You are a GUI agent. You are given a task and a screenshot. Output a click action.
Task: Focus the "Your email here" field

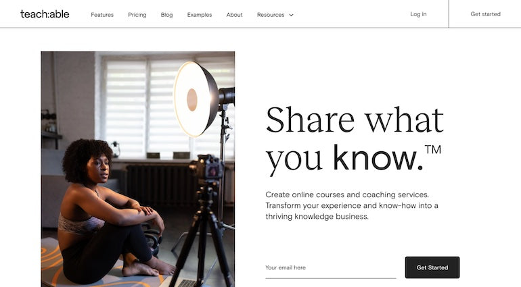tap(330, 268)
